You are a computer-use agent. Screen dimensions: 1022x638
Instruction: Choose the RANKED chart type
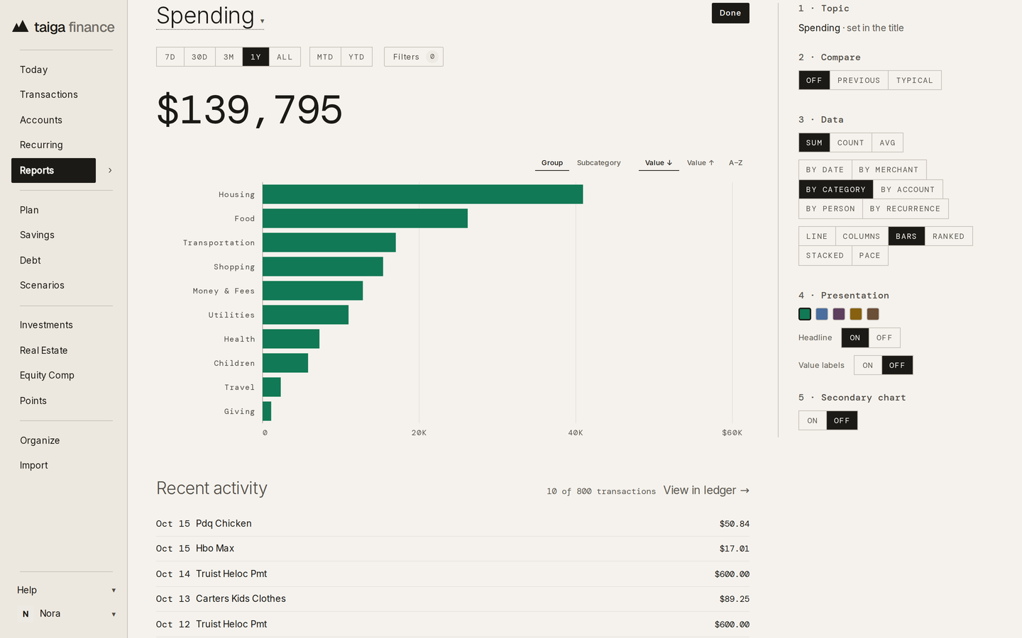point(948,236)
